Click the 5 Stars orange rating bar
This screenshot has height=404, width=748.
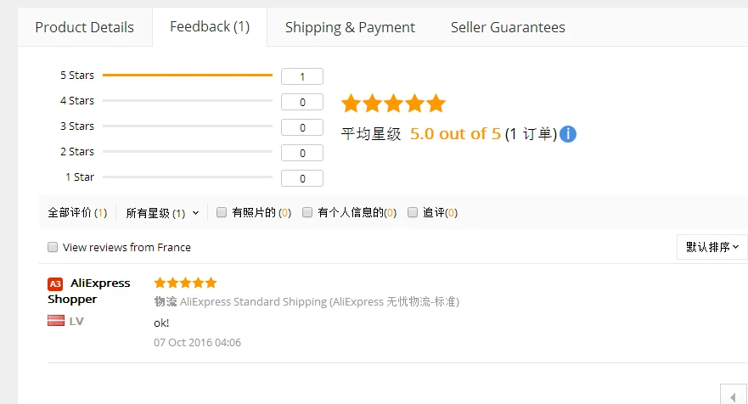point(187,76)
